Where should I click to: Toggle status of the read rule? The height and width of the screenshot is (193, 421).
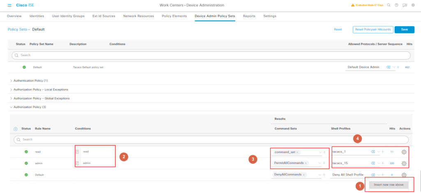26,152
